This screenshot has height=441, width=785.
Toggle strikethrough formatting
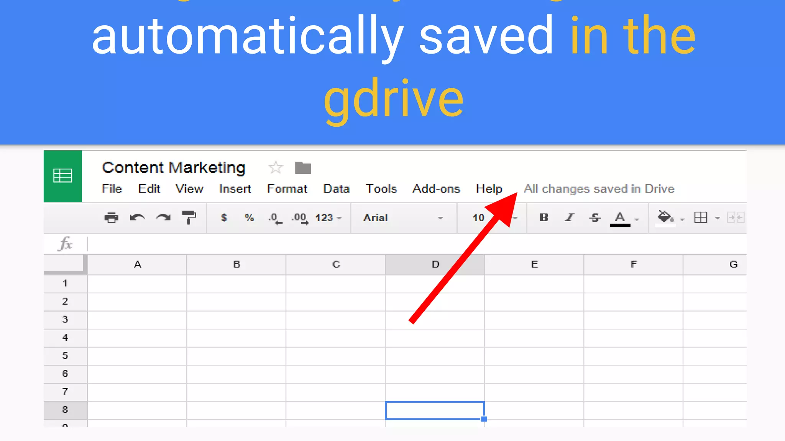[595, 218]
